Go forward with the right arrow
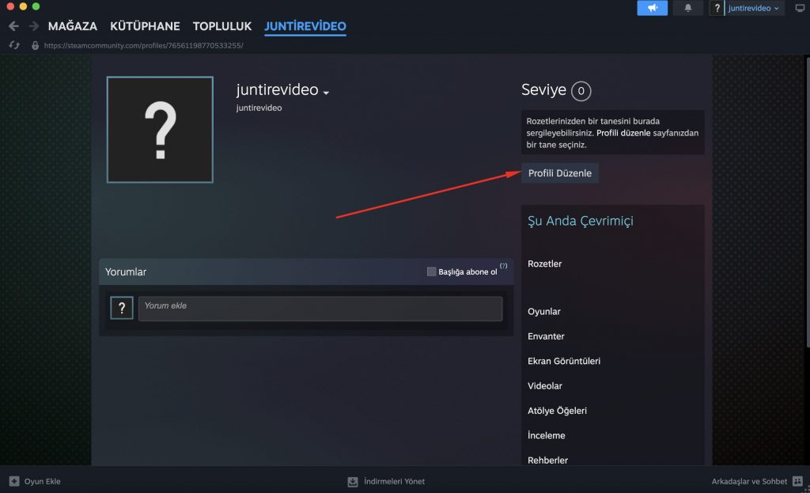This screenshot has width=810, height=493. click(34, 26)
